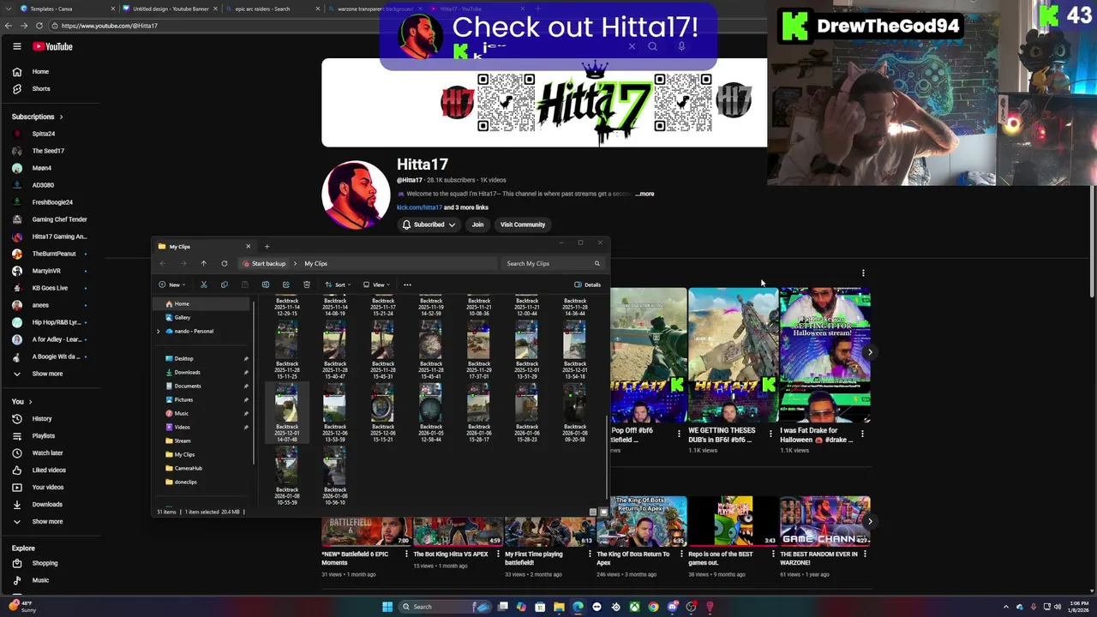Open Discord from the taskbar

pyautogui.click(x=673, y=607)
